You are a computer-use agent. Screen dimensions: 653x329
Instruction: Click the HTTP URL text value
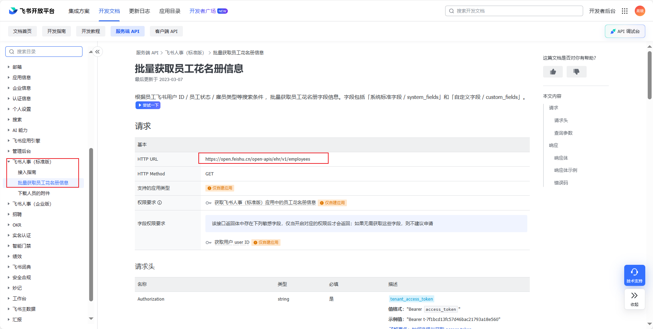[x=258, y=159]
